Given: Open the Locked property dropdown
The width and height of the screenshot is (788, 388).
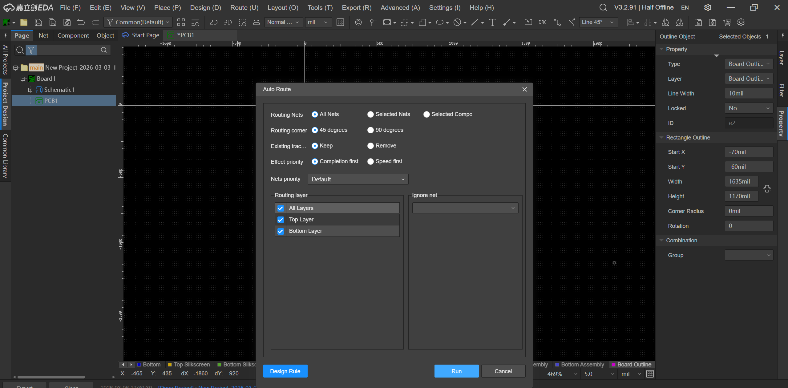Looking at the screenshot, I should click(749, 108).
